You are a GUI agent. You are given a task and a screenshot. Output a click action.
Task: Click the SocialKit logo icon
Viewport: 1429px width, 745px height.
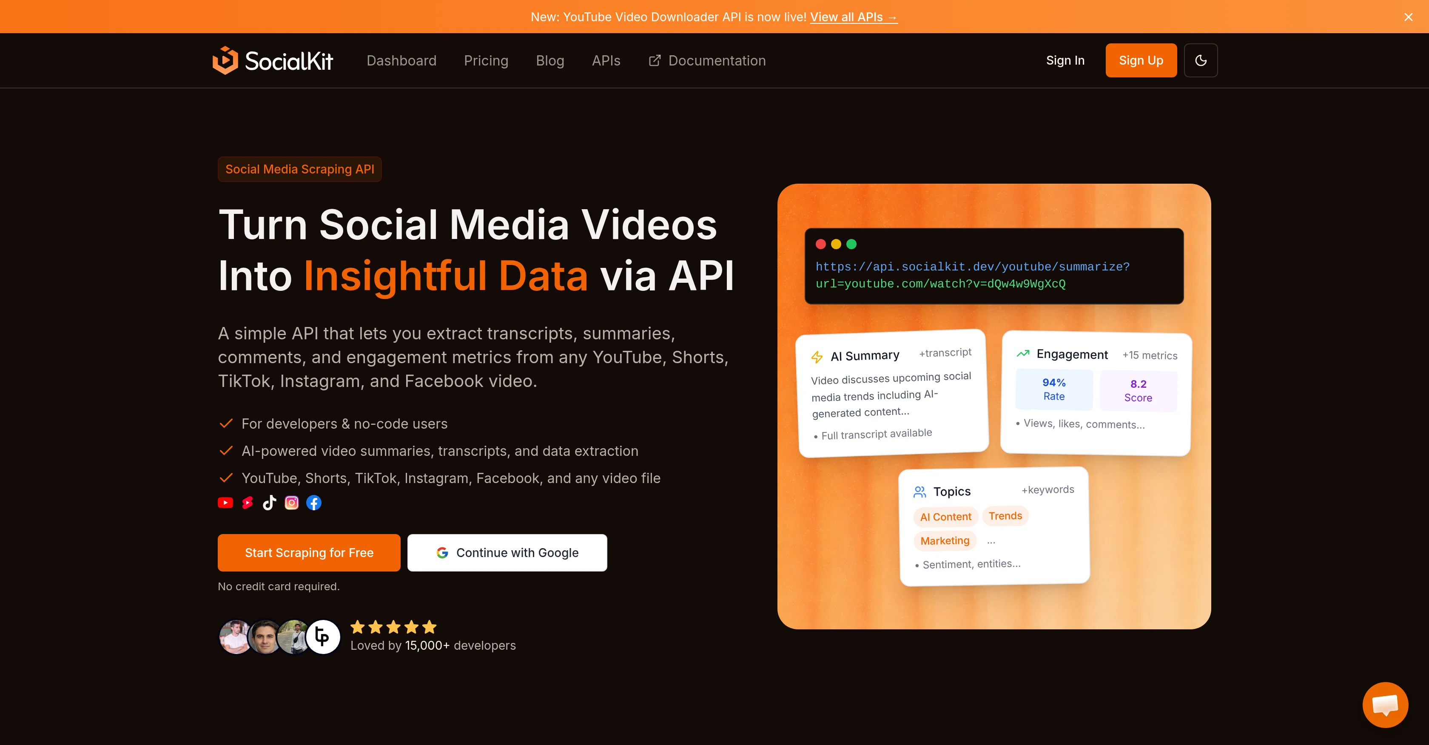pyautogui.click(x=225, y=60)
